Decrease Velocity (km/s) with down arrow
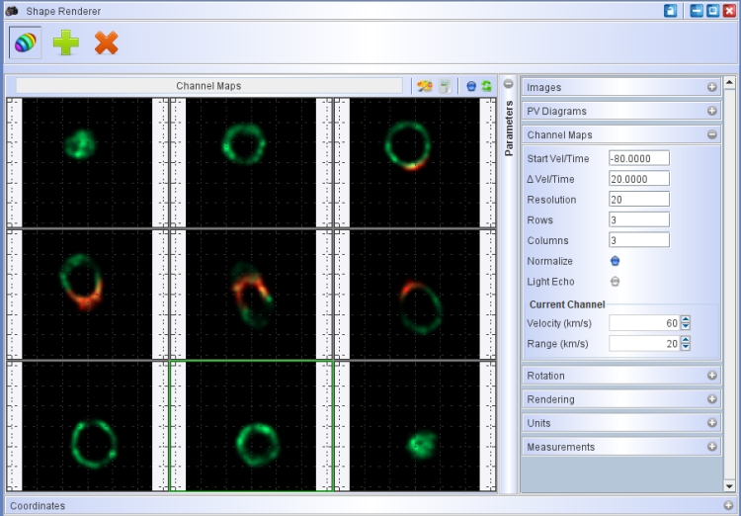 686,327
